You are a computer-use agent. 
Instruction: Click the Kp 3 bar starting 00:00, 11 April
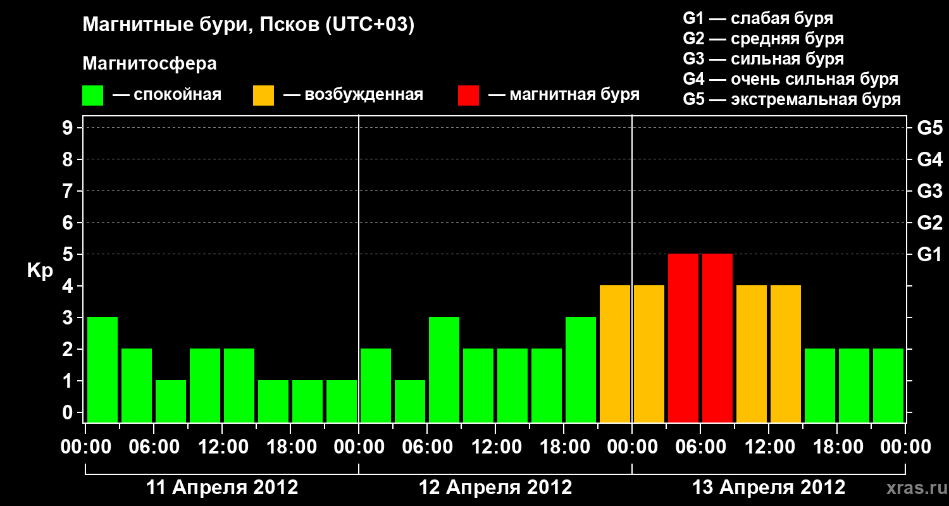102,369
